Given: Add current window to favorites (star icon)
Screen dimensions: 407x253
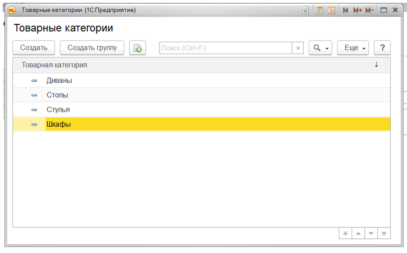Looking at the screenshot, I should click(x=306, y=10).
